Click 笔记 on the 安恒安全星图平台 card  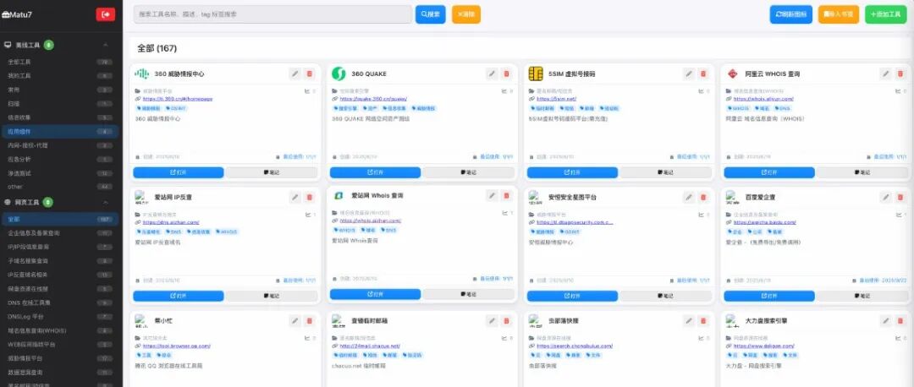[665, 296]
